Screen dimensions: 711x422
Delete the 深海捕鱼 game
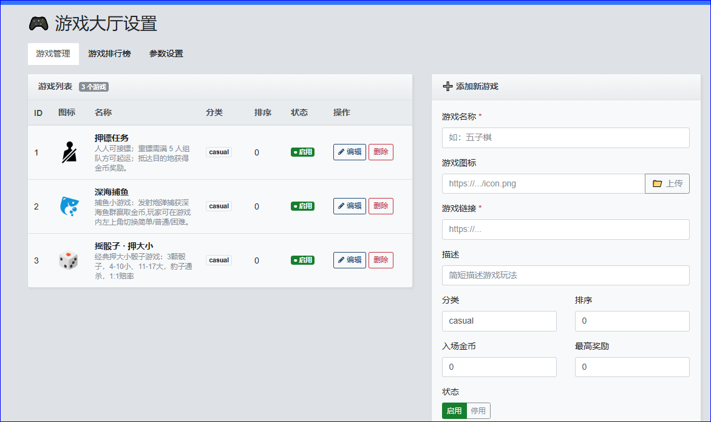[381, 206]
